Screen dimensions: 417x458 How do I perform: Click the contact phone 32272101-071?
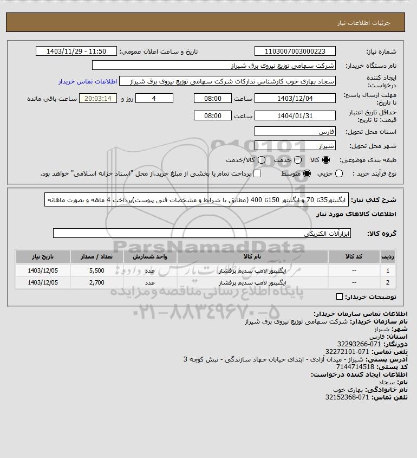pos(347,352)
